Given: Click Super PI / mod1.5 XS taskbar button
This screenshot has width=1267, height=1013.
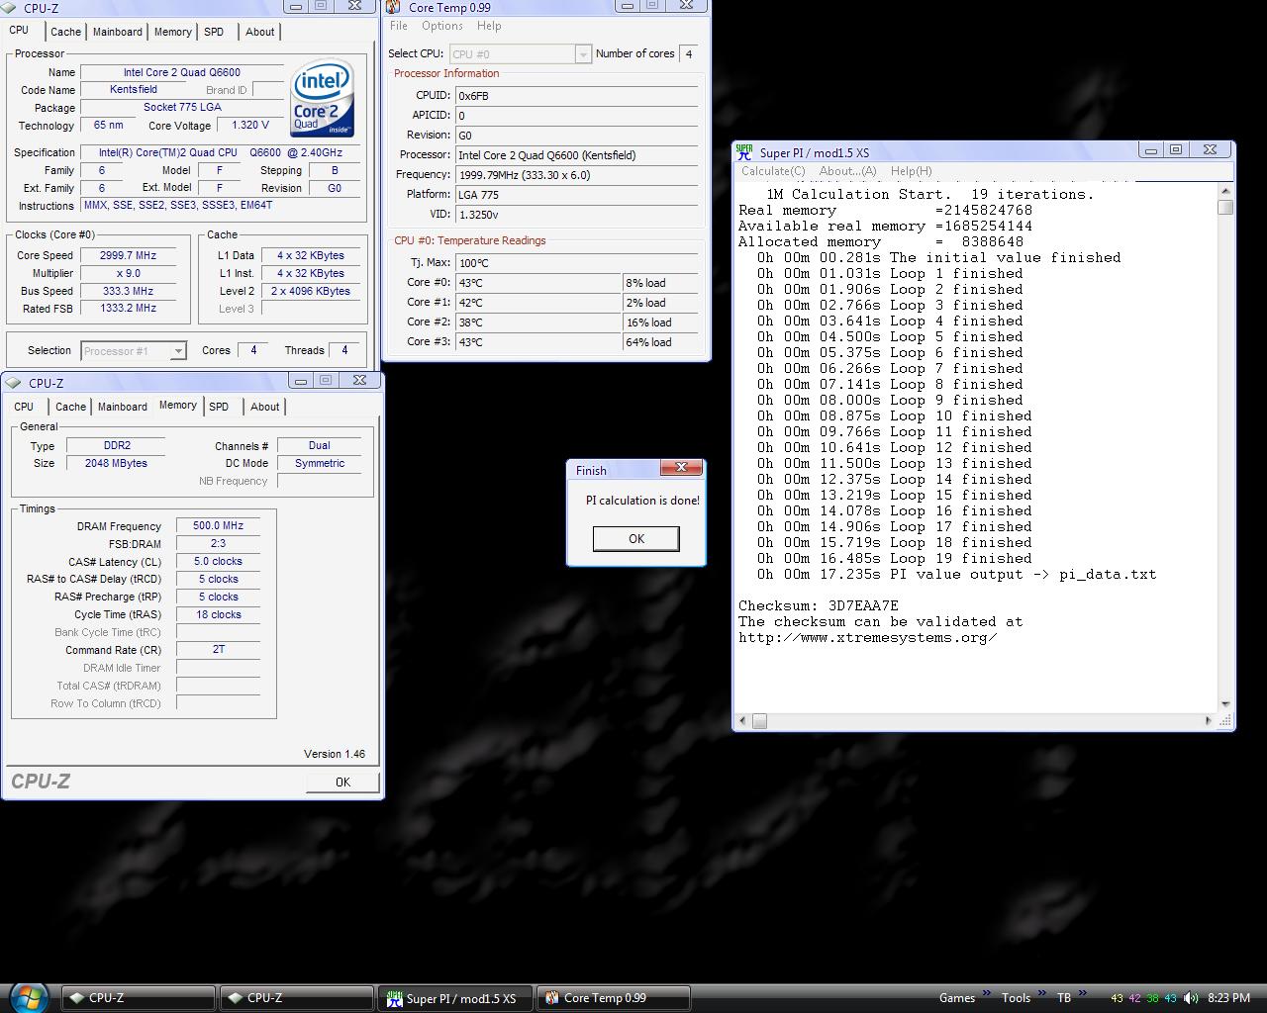Looking at the screenshot, I should click(x=455, y=998).
